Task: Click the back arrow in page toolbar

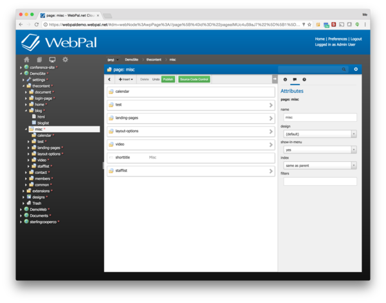Action: (x=109, y=79)
